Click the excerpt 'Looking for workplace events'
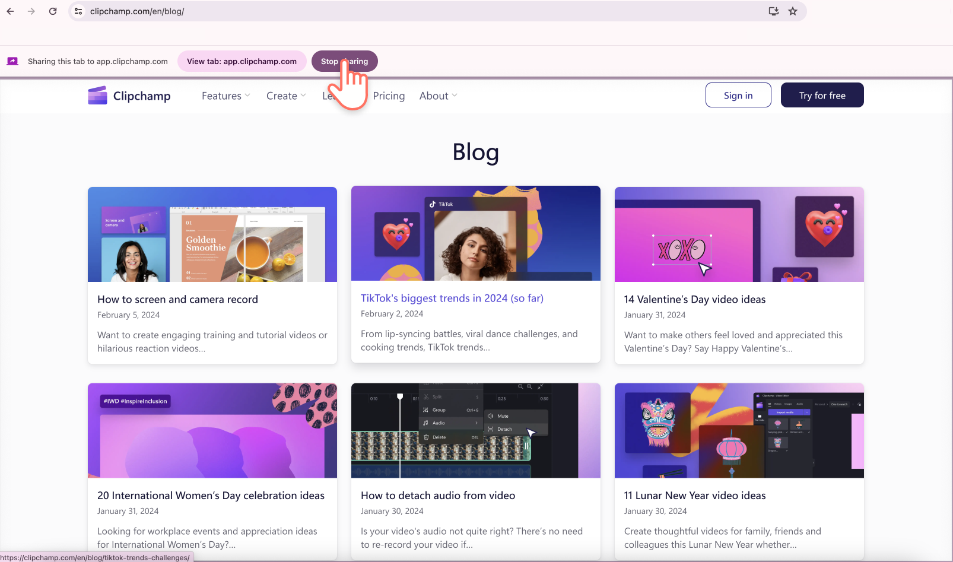The width and height of the screenshot is (953, 562). pos(207,538)
